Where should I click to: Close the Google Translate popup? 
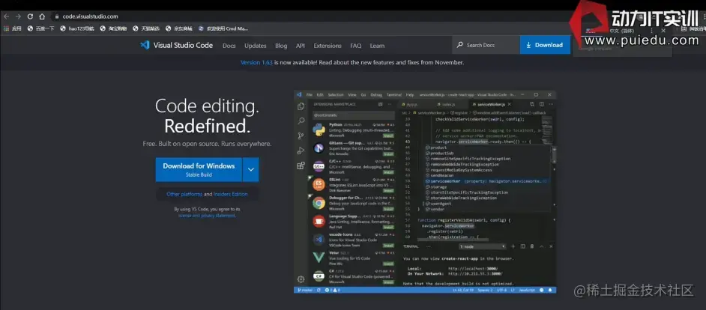click(x=663, y=31)
